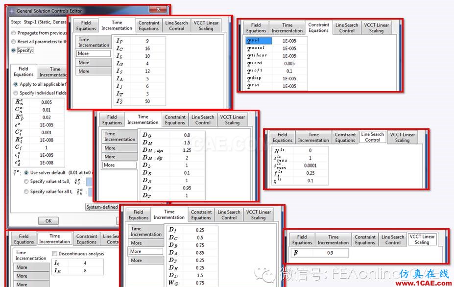Open Field Equations tab above 'Apply to all applicable'
This screenshot has width=454, height=287.
(x=24, y=72)
